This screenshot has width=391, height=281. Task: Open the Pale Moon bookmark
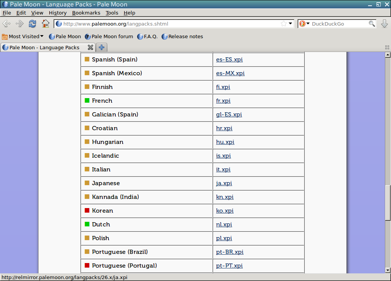[65, 37]
